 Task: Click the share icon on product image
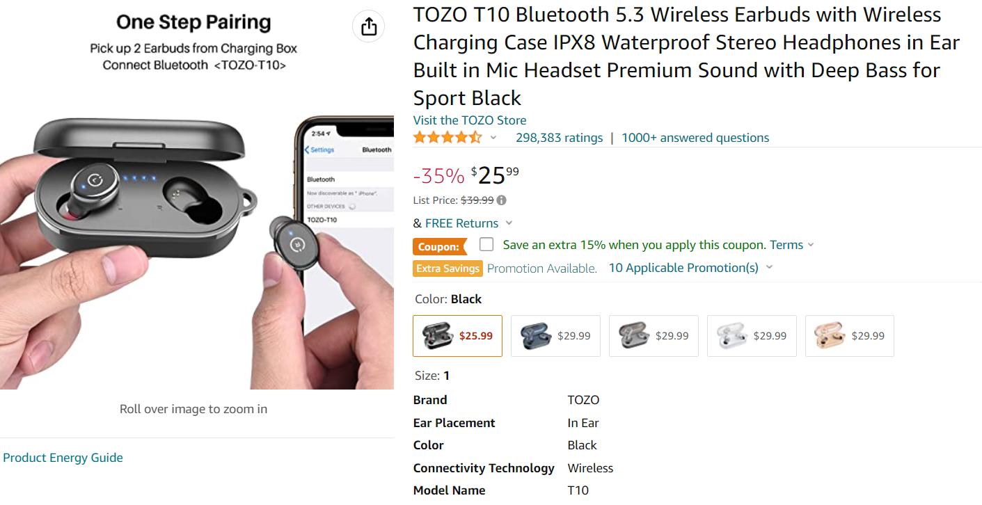tap(369, 26)
